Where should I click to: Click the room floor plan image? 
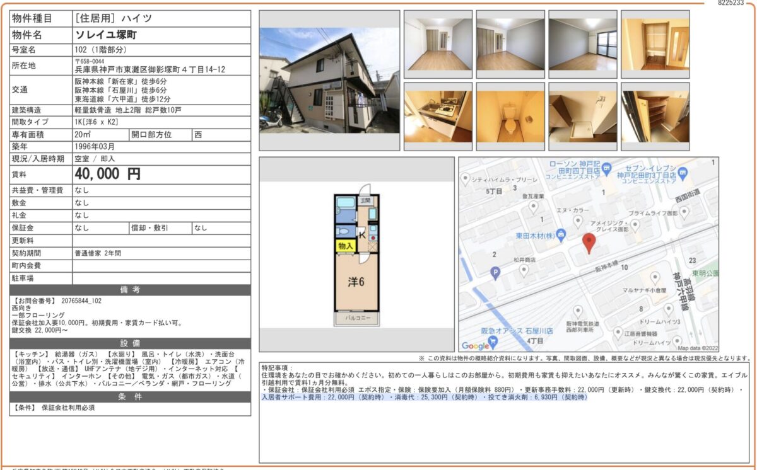[357, 260]
